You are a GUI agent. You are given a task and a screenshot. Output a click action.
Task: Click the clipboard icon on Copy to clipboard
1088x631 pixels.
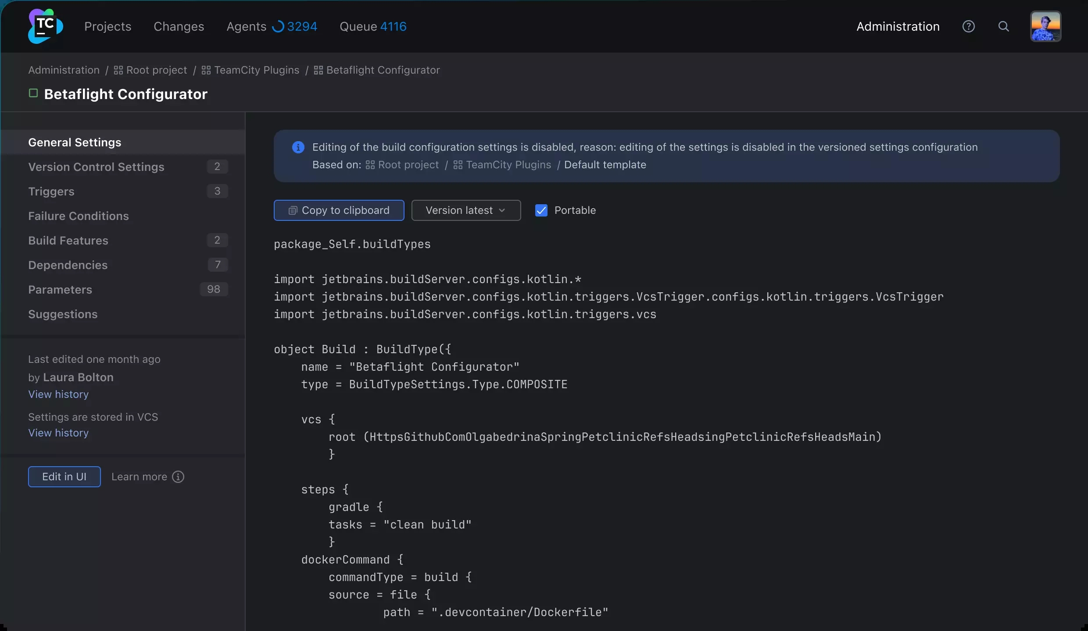293,210
